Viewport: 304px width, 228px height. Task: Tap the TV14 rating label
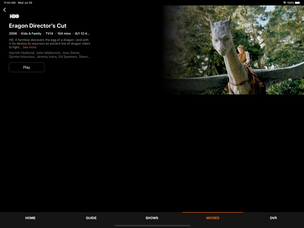[49, 33]
